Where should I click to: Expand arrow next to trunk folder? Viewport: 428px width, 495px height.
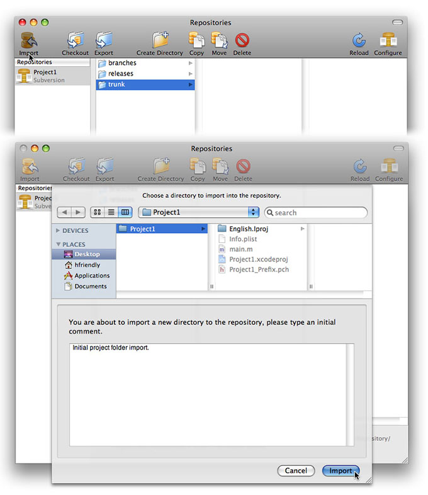pos(191,84)
